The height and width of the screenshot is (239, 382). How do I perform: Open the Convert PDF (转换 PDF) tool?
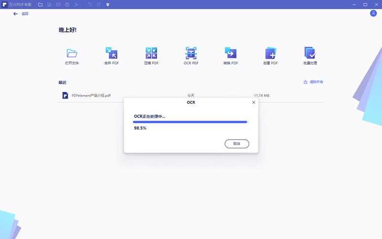click(x=231, y=53)
